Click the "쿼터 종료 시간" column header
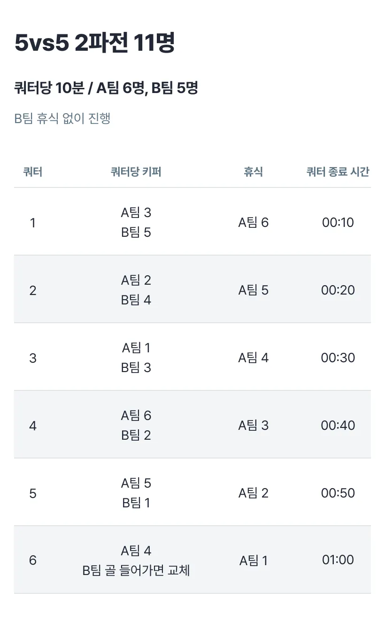Image resolution: width=385 pixels, height=622 pixels. click(x=338, y=172)
